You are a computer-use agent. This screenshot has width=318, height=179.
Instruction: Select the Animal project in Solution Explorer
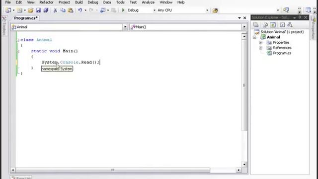(273, 37)
